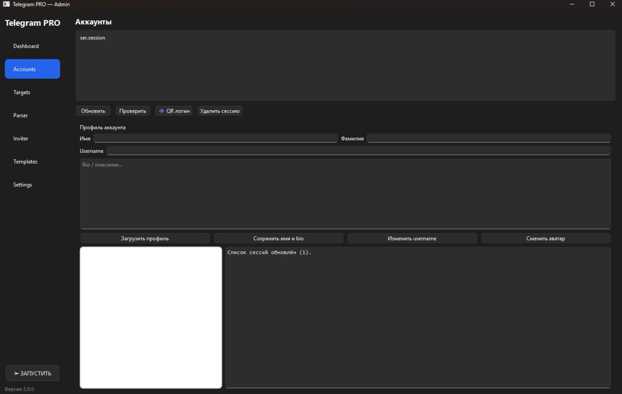
Task: Click the Сменить аватар button
Action: [x=546, y=238]
